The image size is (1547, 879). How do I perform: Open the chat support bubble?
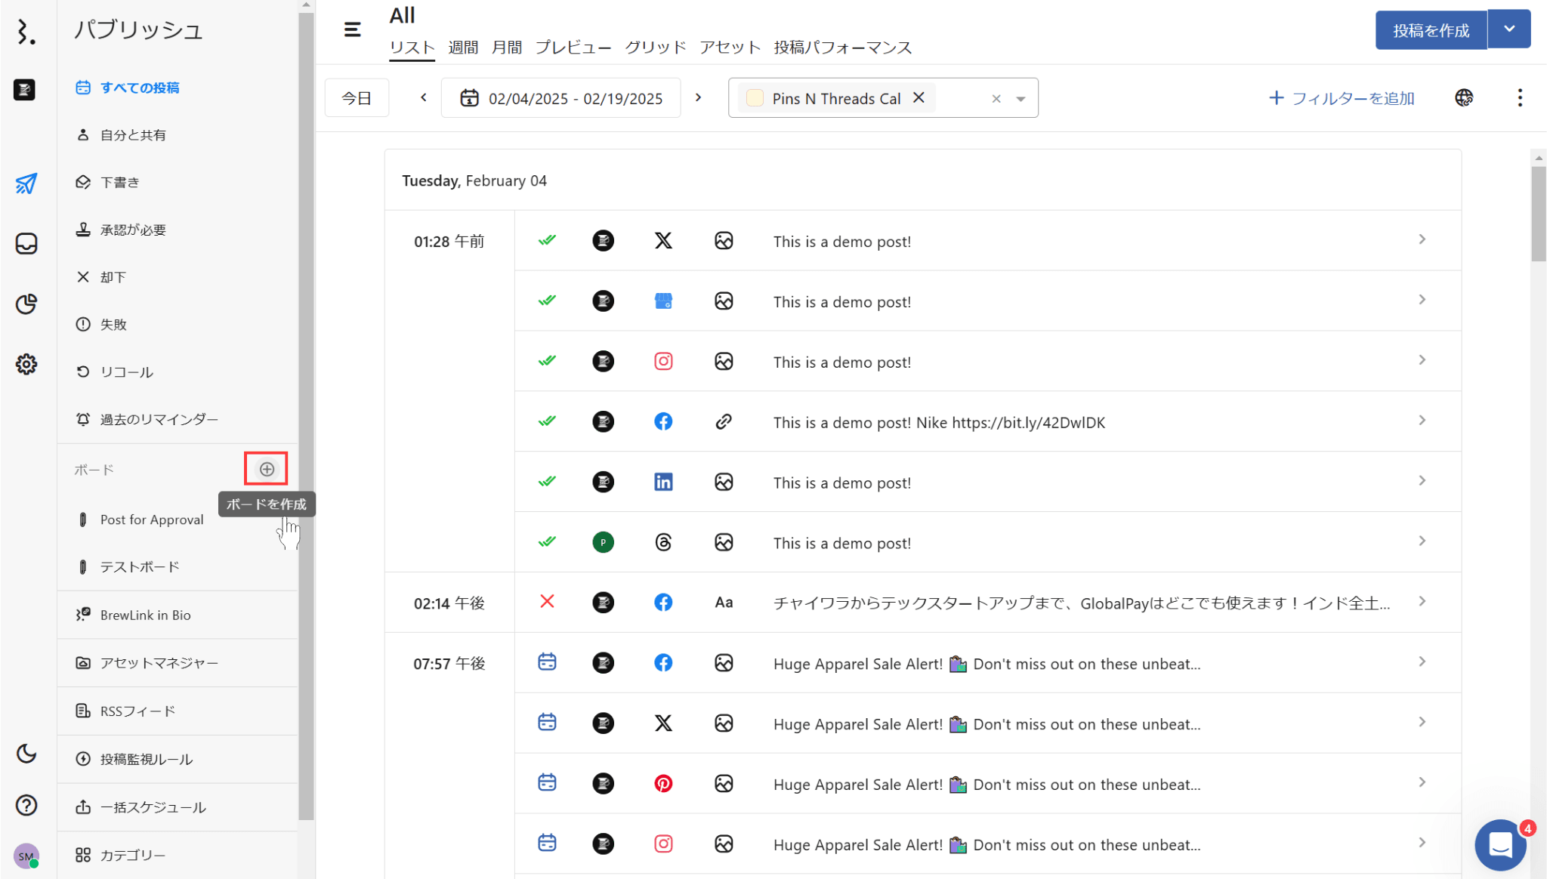[x=1500, y=844]
